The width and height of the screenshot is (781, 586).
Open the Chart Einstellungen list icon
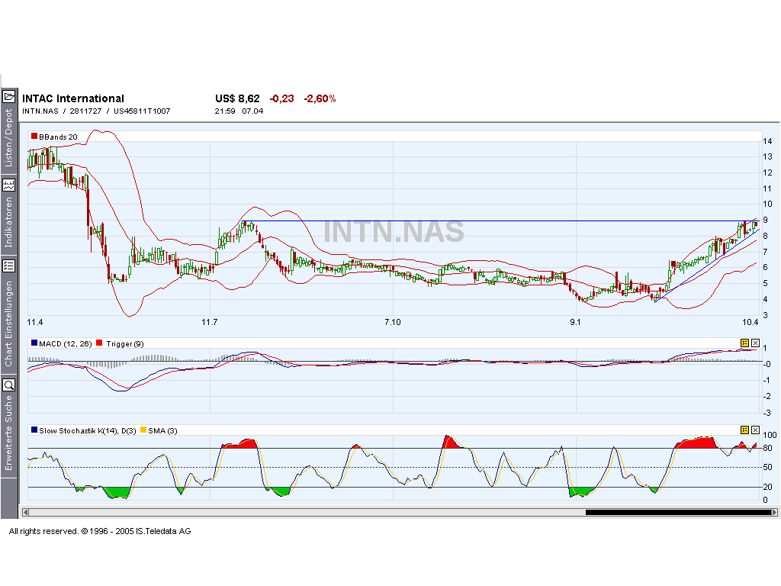coord(9,266)
